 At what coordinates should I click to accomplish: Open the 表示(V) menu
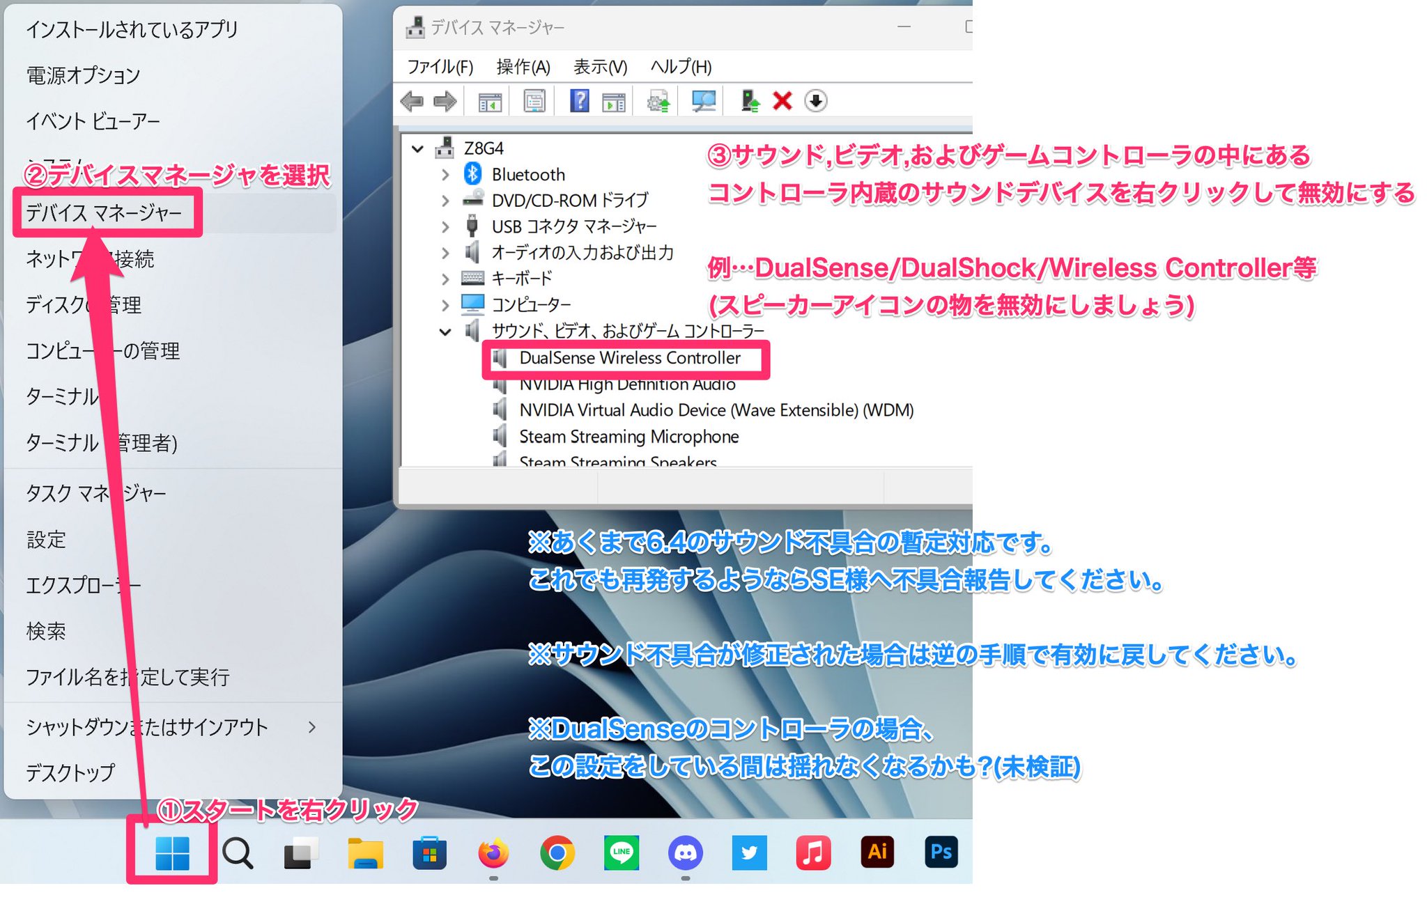(601, 67)
